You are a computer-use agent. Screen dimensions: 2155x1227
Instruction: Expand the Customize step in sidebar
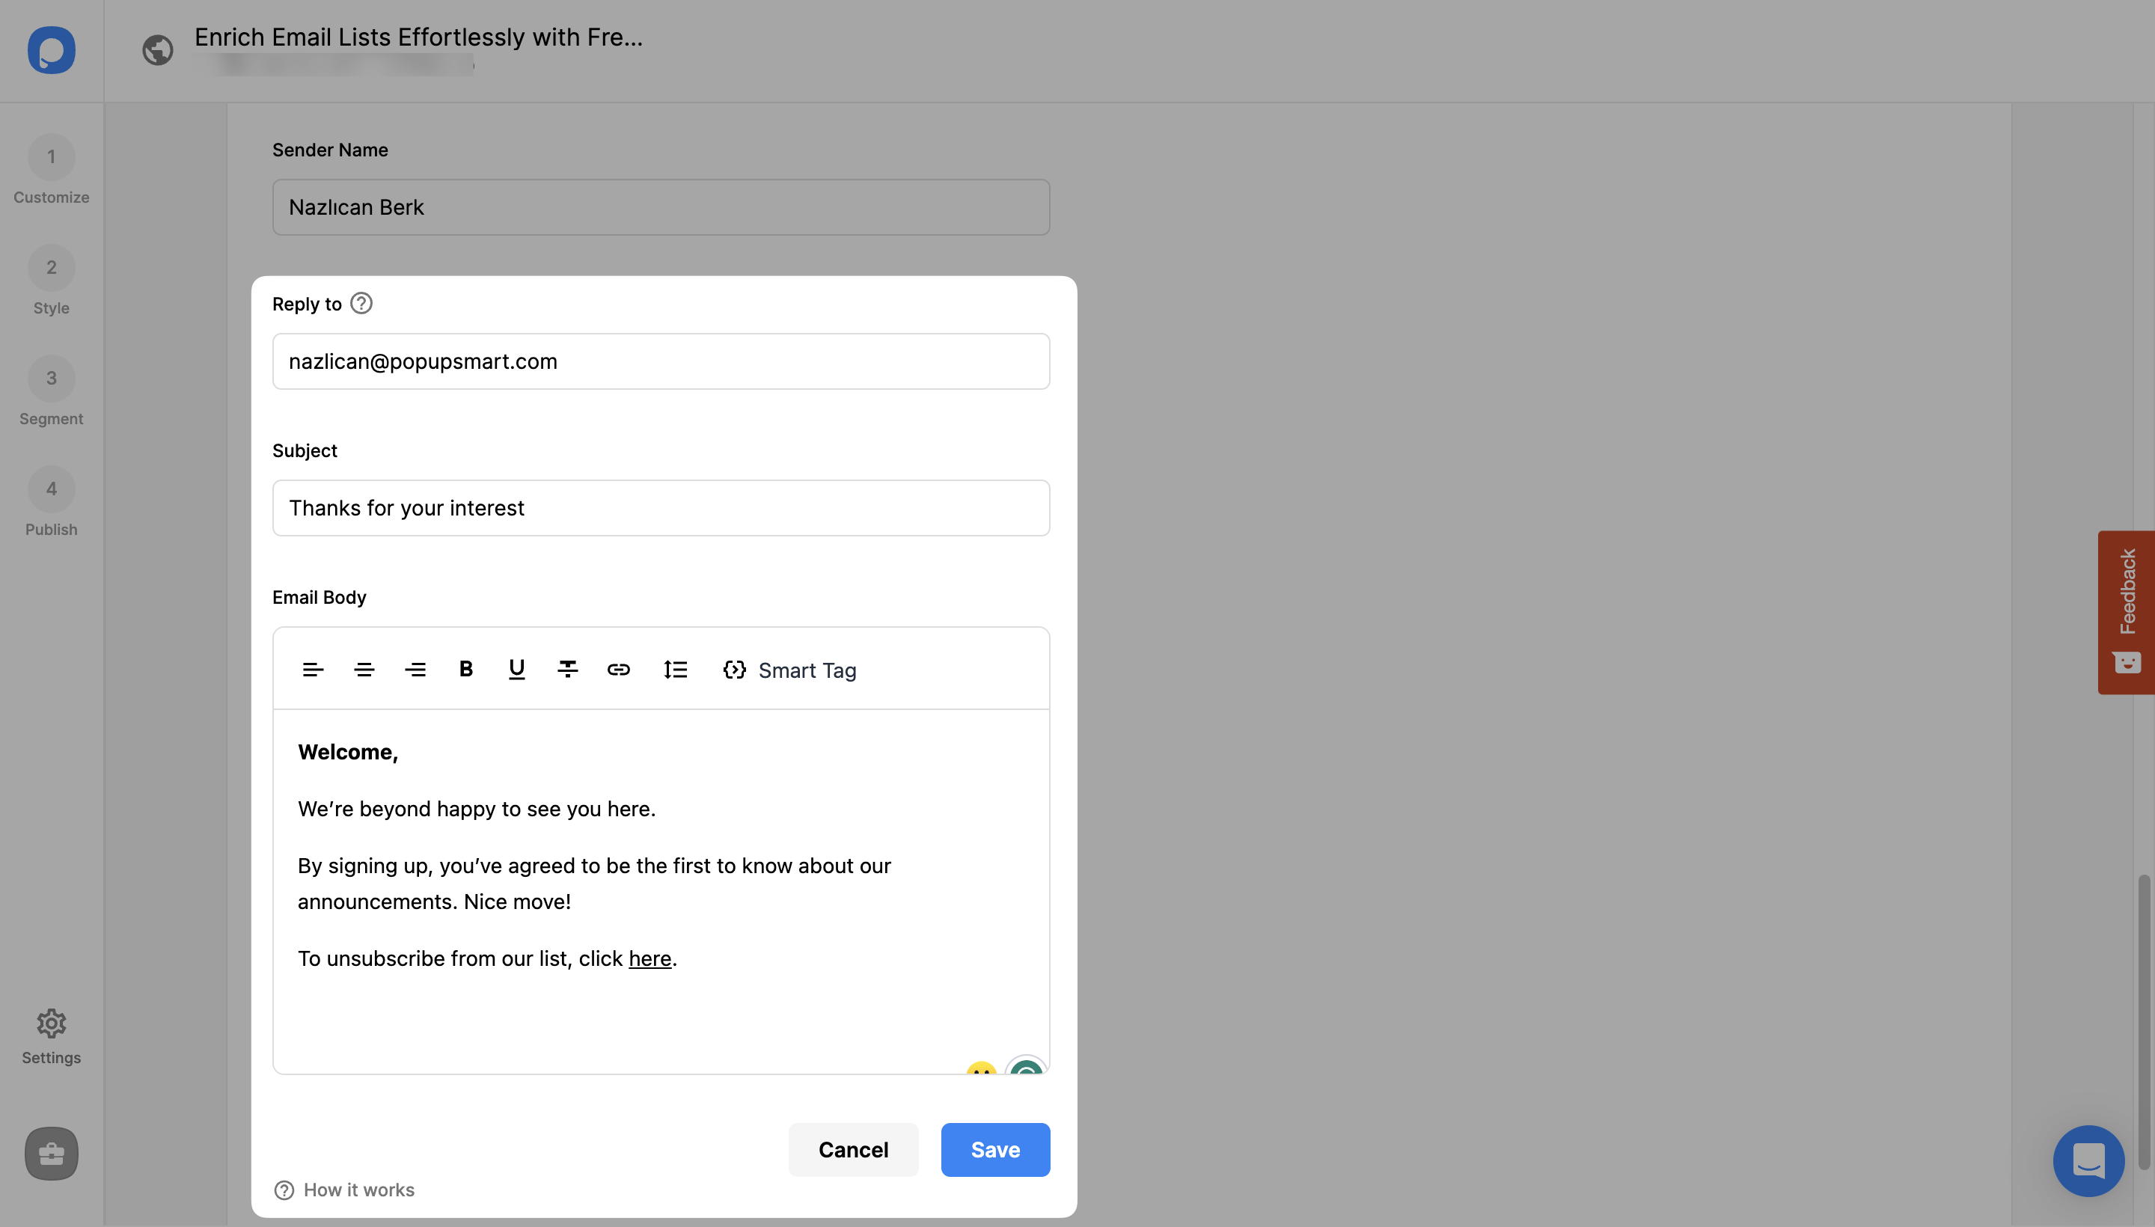pos(50,169)
